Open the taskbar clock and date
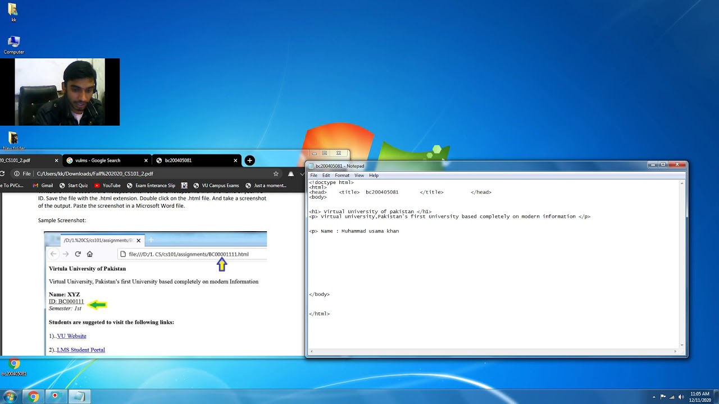Screen dimensions: 719x404 pyautogui.click(x=699, y=397)
